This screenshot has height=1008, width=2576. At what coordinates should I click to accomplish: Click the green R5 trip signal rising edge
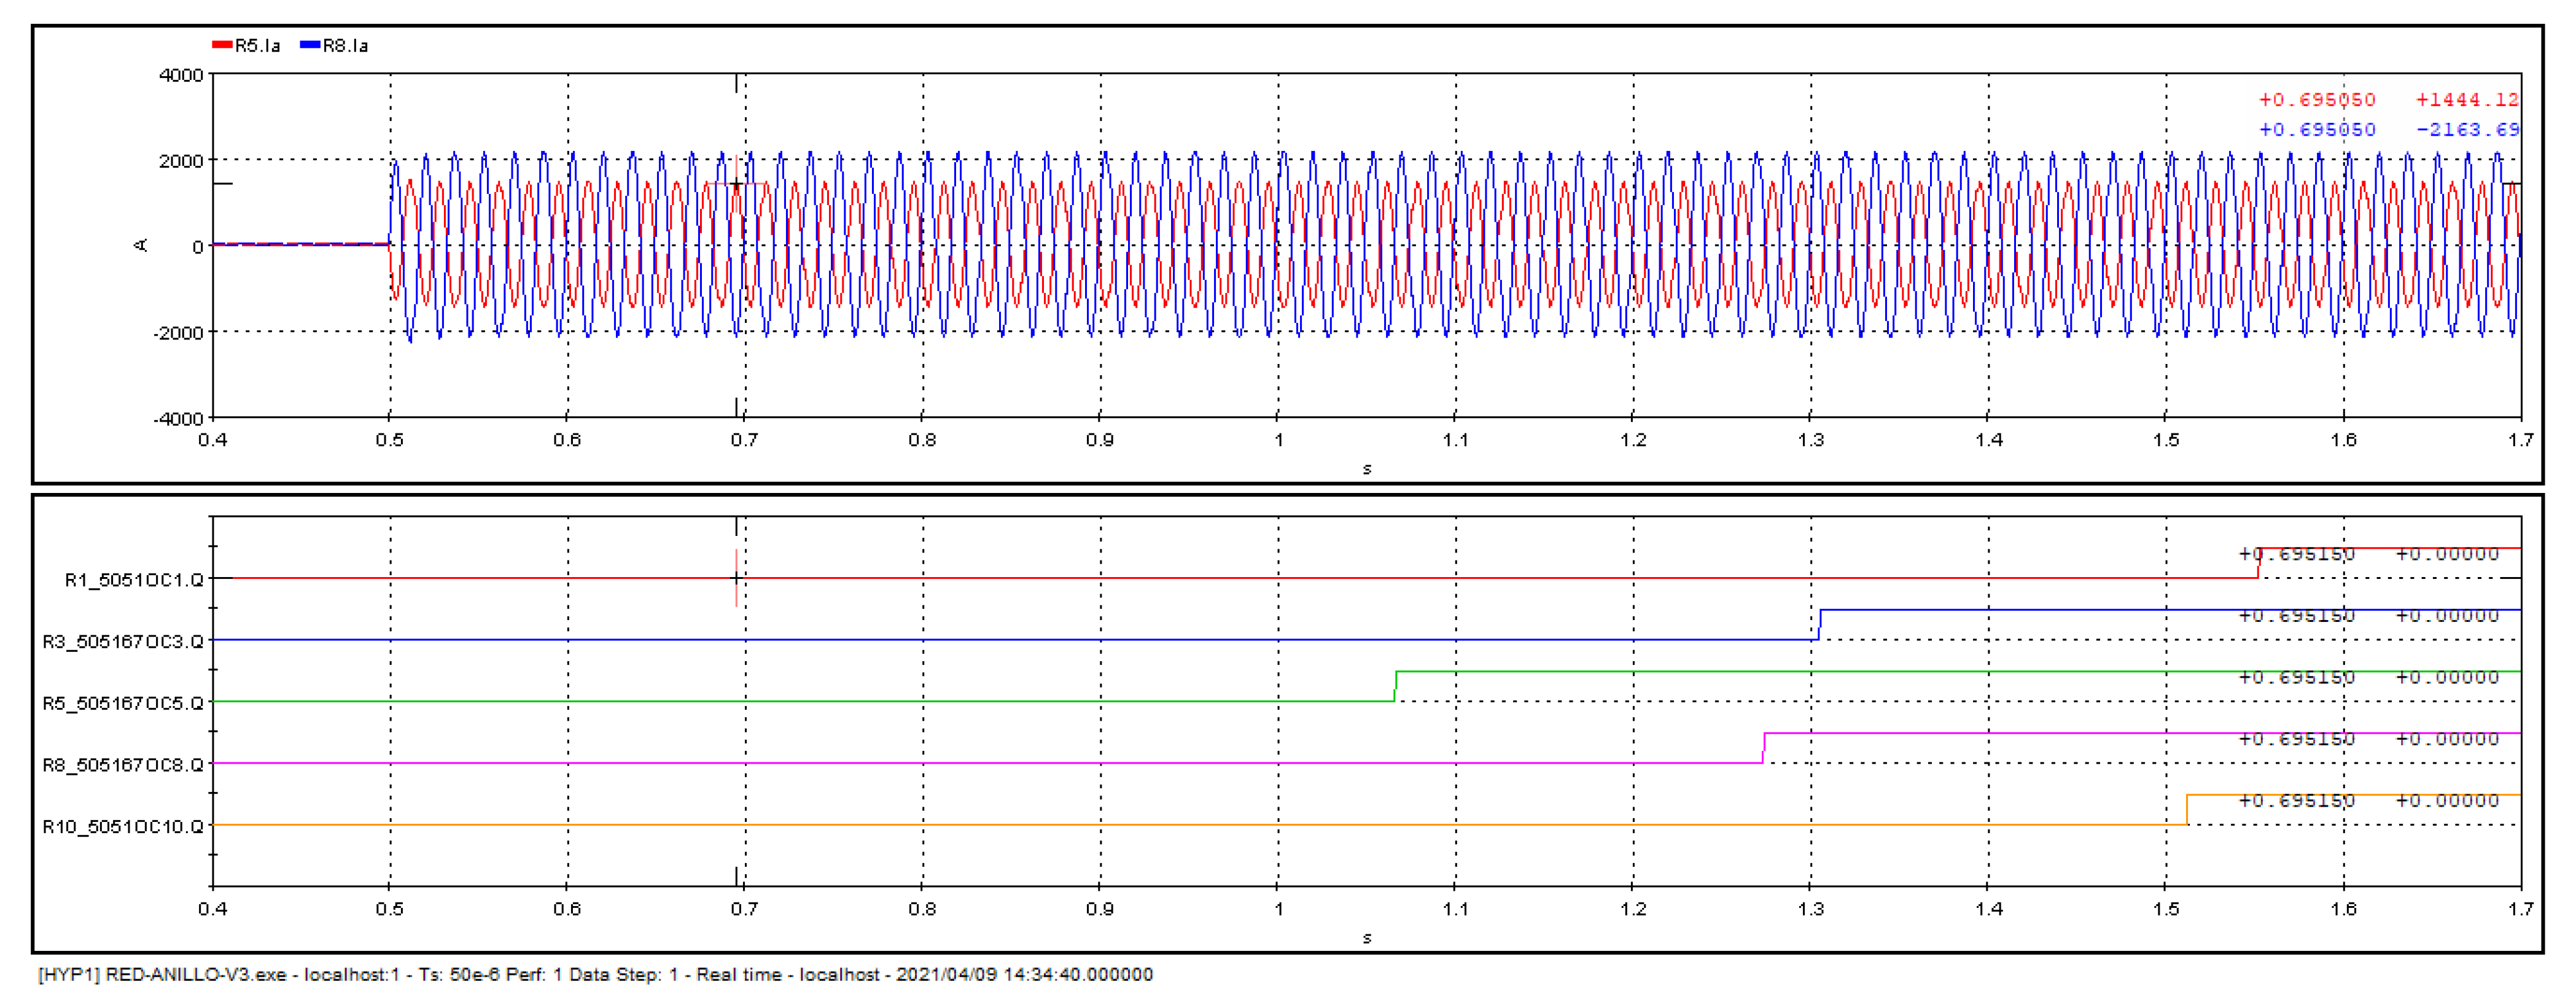tap(1395, 686)
